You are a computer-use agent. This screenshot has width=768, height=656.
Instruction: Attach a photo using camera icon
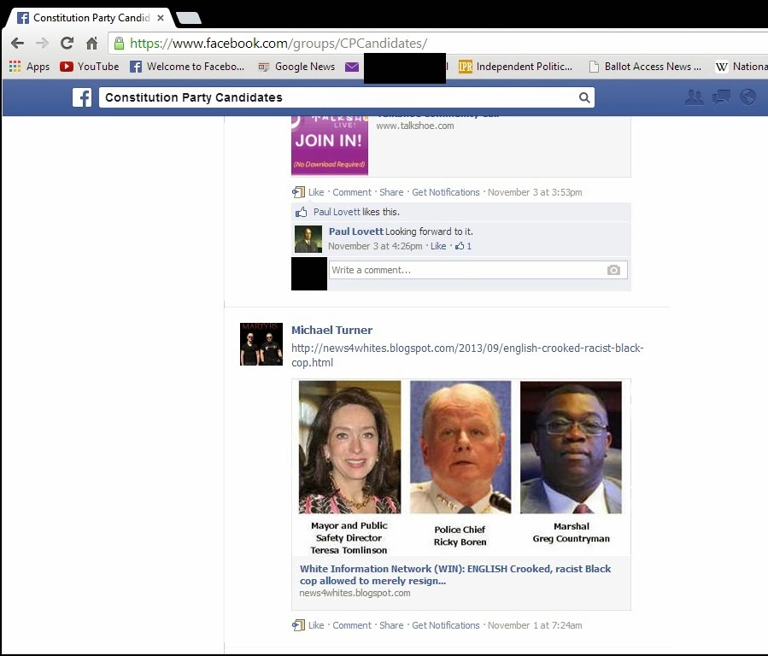coord(613,270)
